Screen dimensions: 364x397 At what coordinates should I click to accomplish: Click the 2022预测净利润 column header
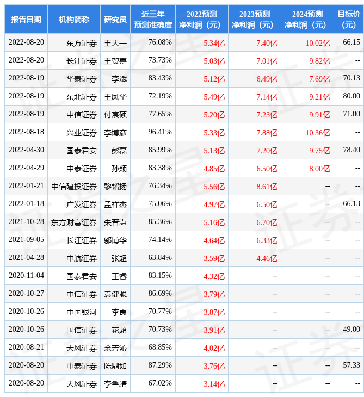[x=202, y=19]
